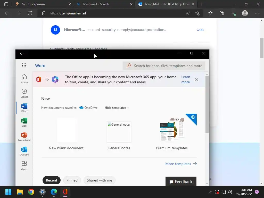
Task: Open Edge Downloads
Action: tap(234, 13)
